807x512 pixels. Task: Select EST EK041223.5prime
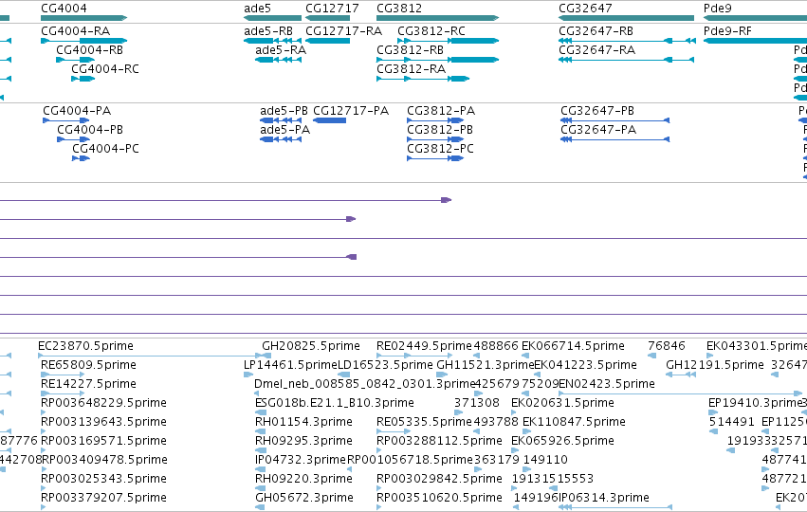pyautogui.click(x=539, y=375)
